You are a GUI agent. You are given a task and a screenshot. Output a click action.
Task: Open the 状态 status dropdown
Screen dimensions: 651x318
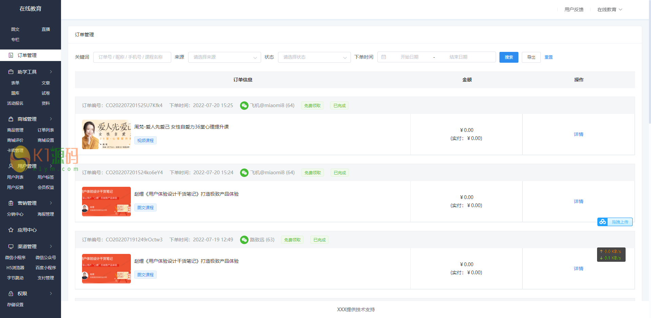click(314, 57)
